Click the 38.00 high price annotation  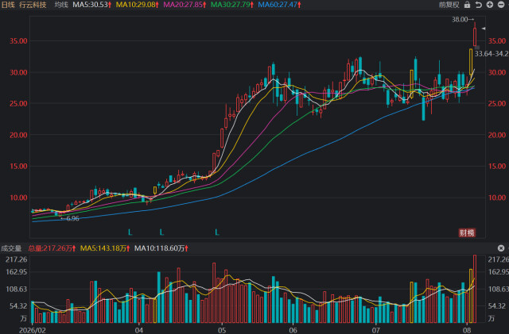463,20
